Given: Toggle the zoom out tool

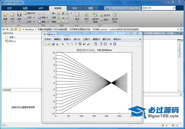Looking at the screenshot, I should pos(72,44).
